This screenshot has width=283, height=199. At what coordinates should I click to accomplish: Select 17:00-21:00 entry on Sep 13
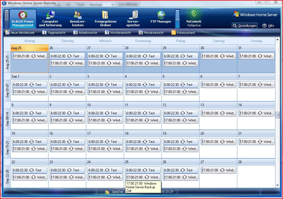point(218,113)
